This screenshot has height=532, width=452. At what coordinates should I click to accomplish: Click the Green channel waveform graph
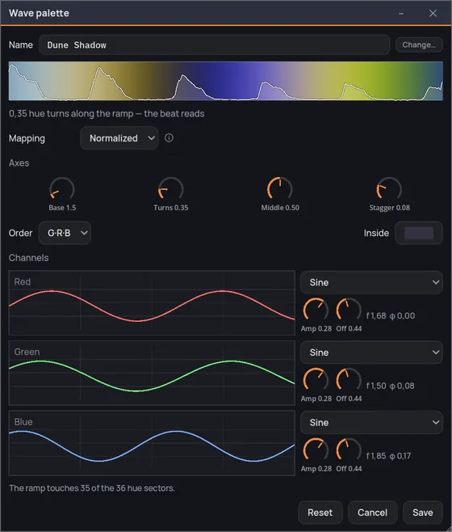point(152,373)
